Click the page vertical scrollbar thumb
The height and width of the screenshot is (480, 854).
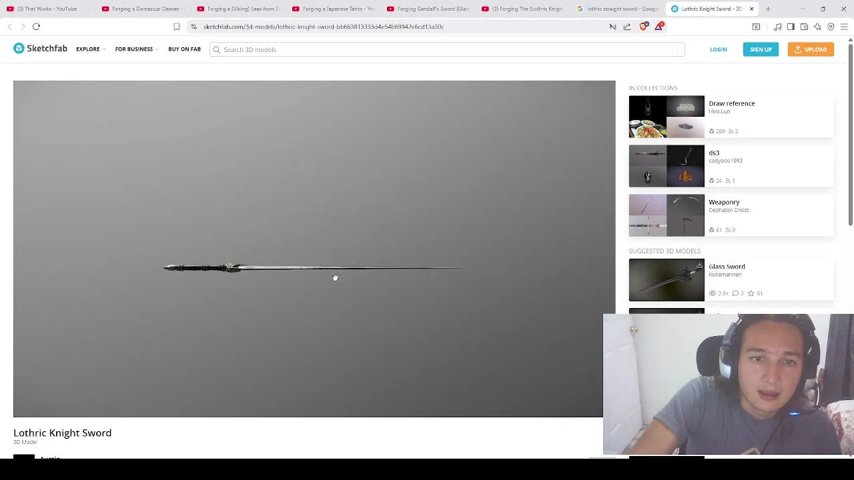(x=850, y=133)
